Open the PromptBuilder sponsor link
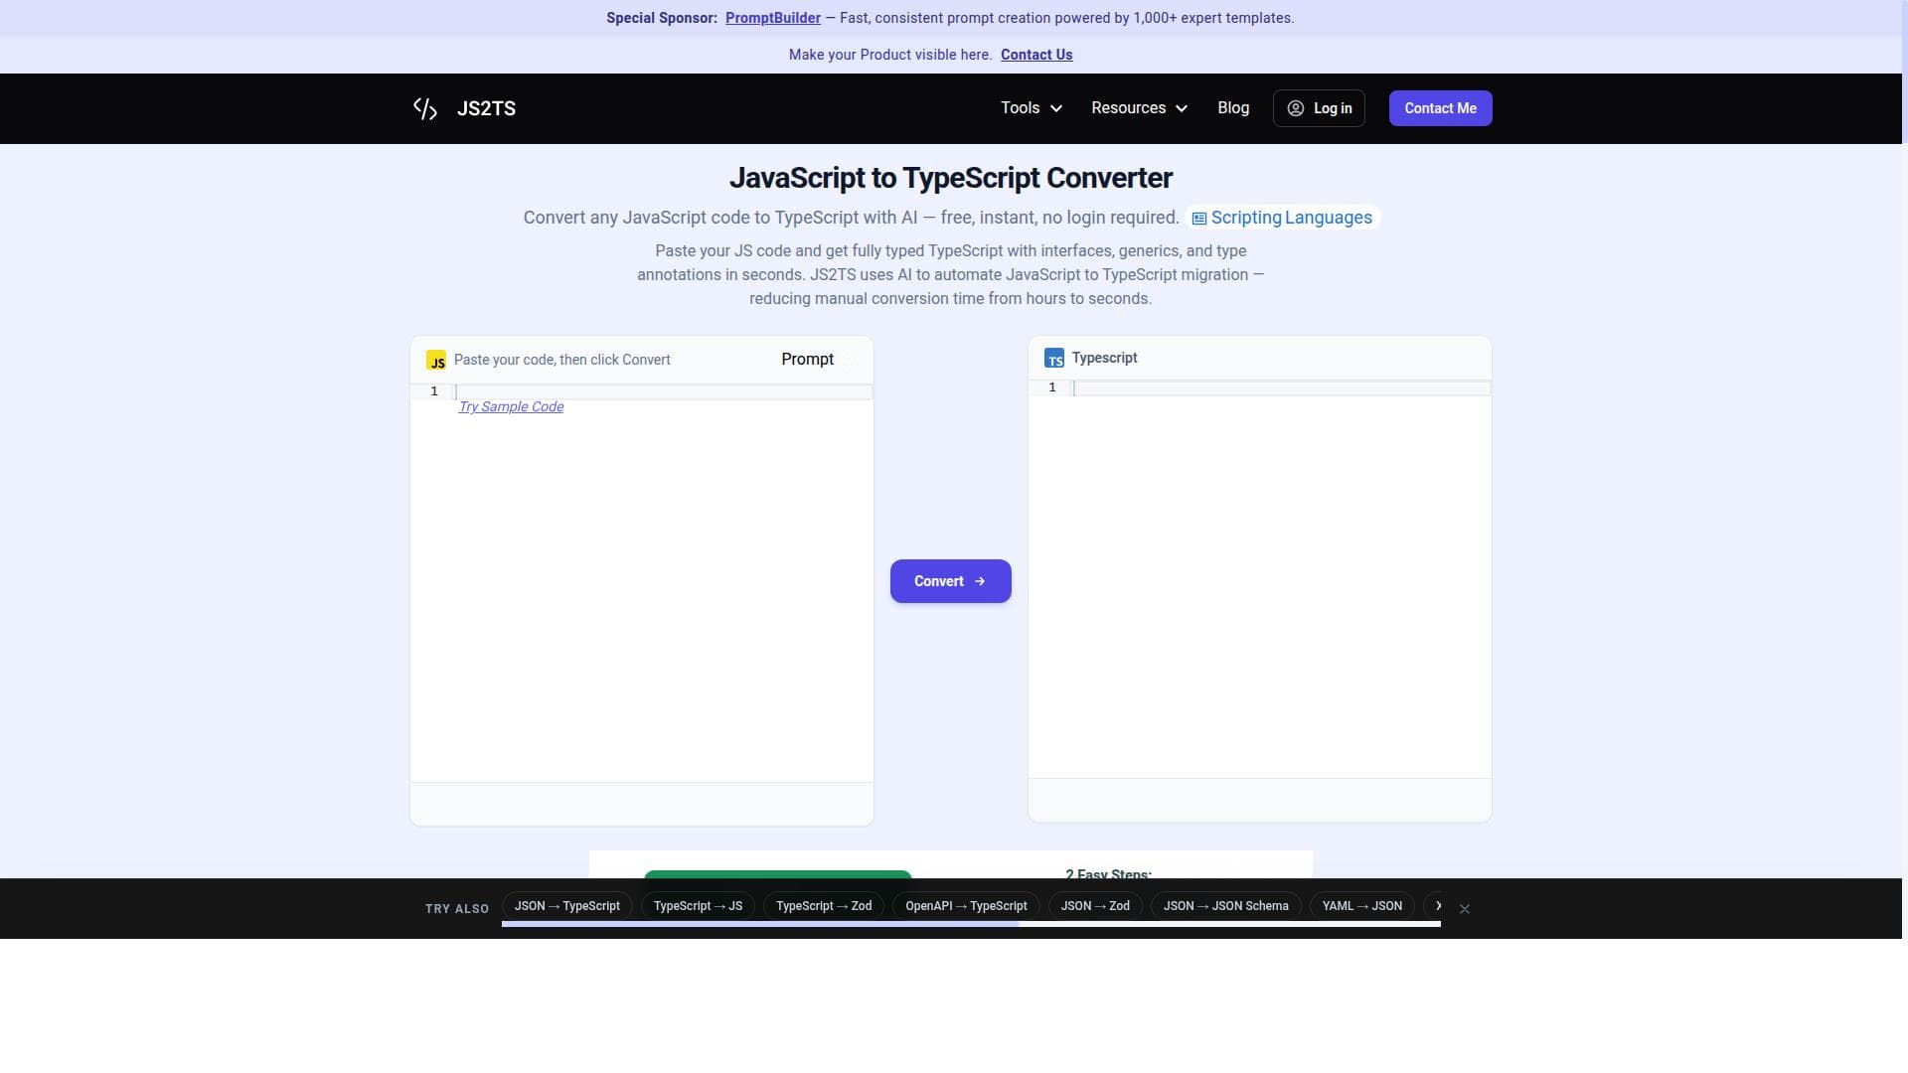 (772, 18)
